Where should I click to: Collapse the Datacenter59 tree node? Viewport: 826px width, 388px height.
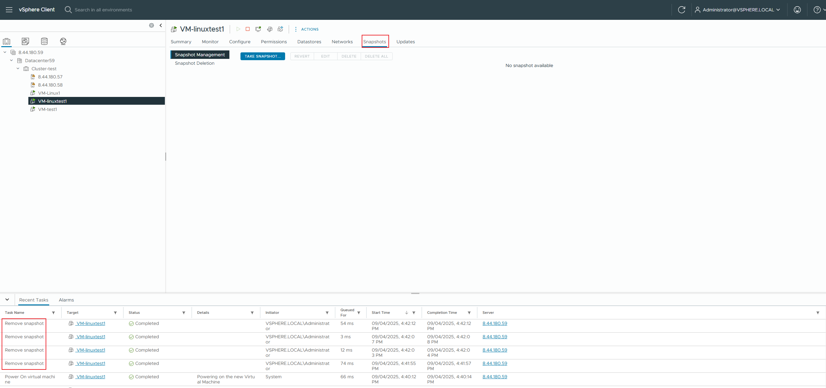11,60
